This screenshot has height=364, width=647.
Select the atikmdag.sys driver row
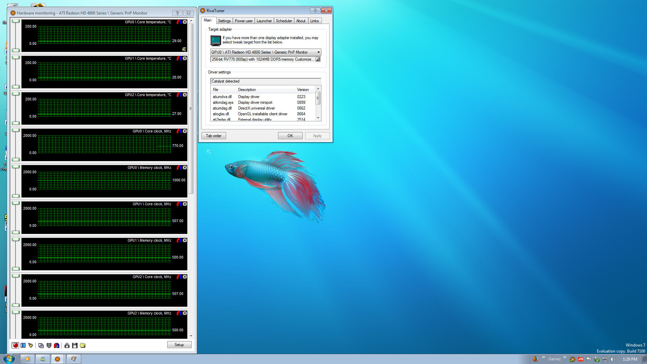263,102
